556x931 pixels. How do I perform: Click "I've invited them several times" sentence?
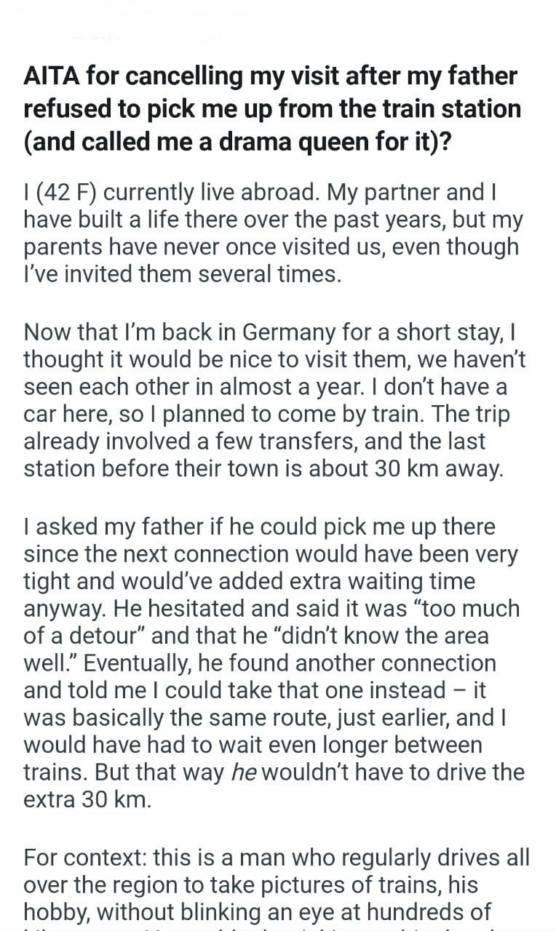tap(182, 274)
